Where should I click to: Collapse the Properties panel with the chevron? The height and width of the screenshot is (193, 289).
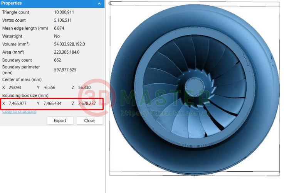tap(99, 3)
